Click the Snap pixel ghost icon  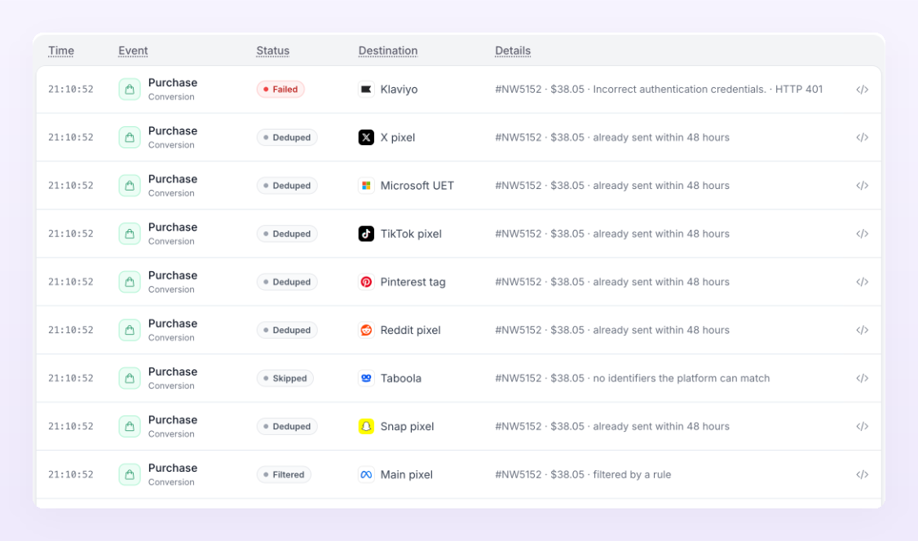[x=366, y=426]
